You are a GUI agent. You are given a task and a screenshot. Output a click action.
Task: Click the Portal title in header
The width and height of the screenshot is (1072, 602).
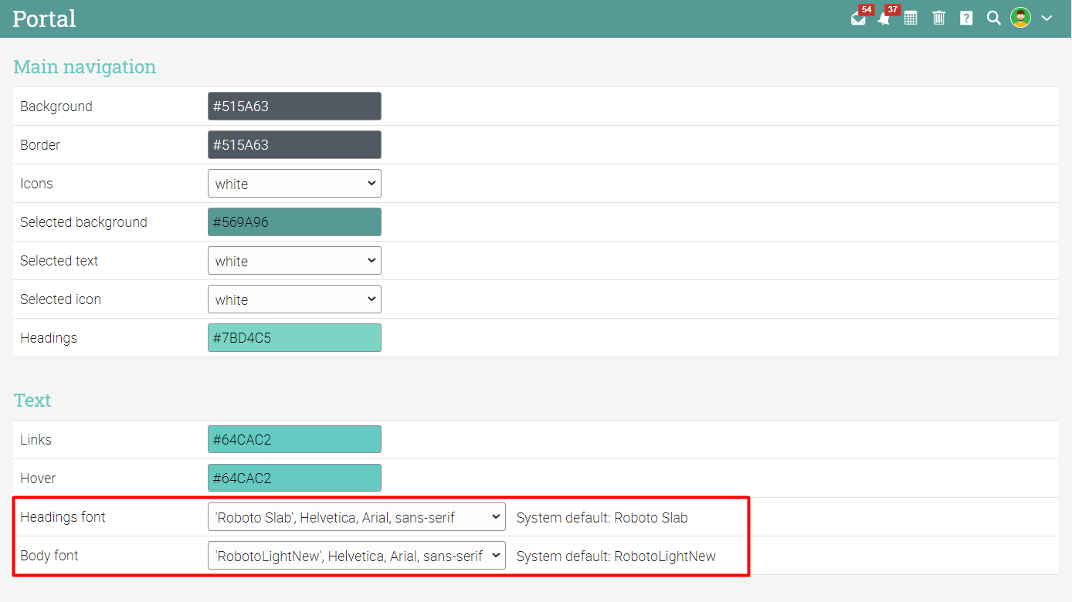coord(44,19)
